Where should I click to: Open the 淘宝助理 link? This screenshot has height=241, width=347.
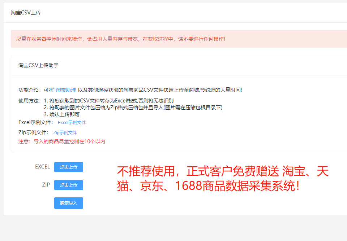tap(66, 90)
